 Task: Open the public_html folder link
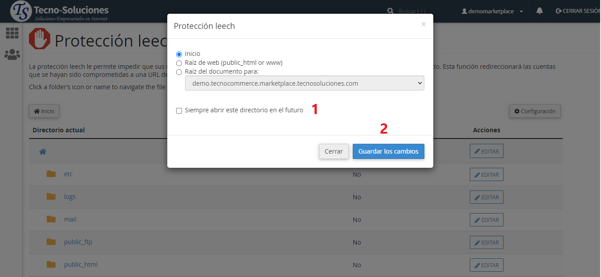[x=81, y=265]
